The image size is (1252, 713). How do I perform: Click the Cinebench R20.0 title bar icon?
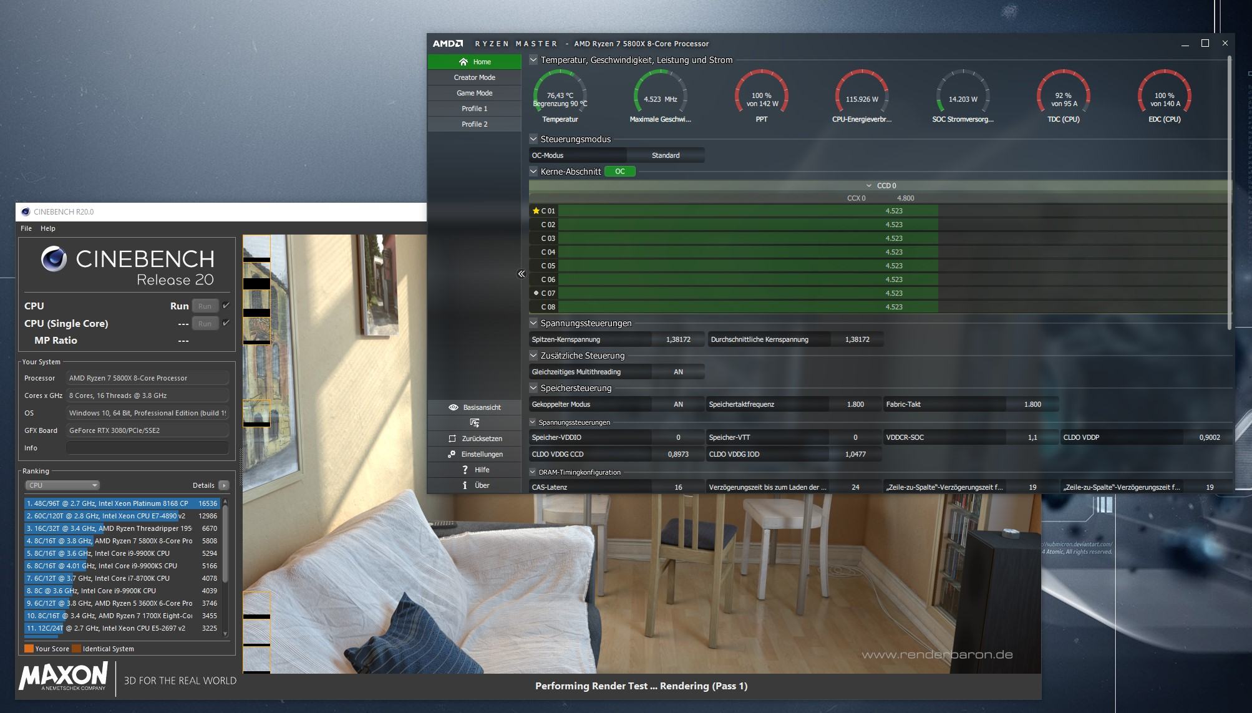[x=26, y=211]
